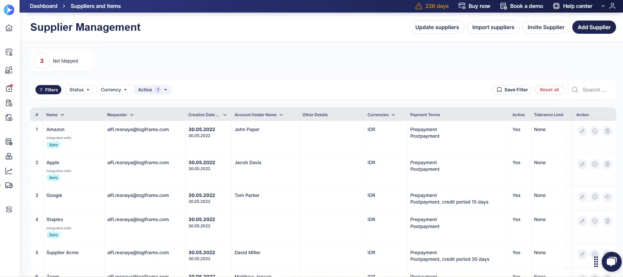Click the Xero tag under Amazon
The image size is (623, 277).
pyautogui.click(x=53, y=145)
